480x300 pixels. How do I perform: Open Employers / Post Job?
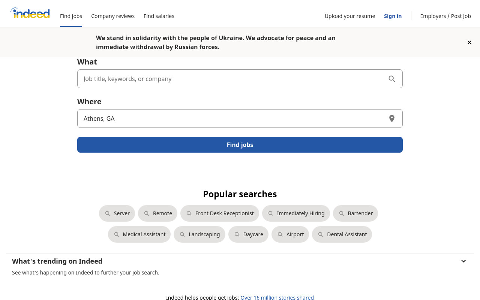point(445,16)
